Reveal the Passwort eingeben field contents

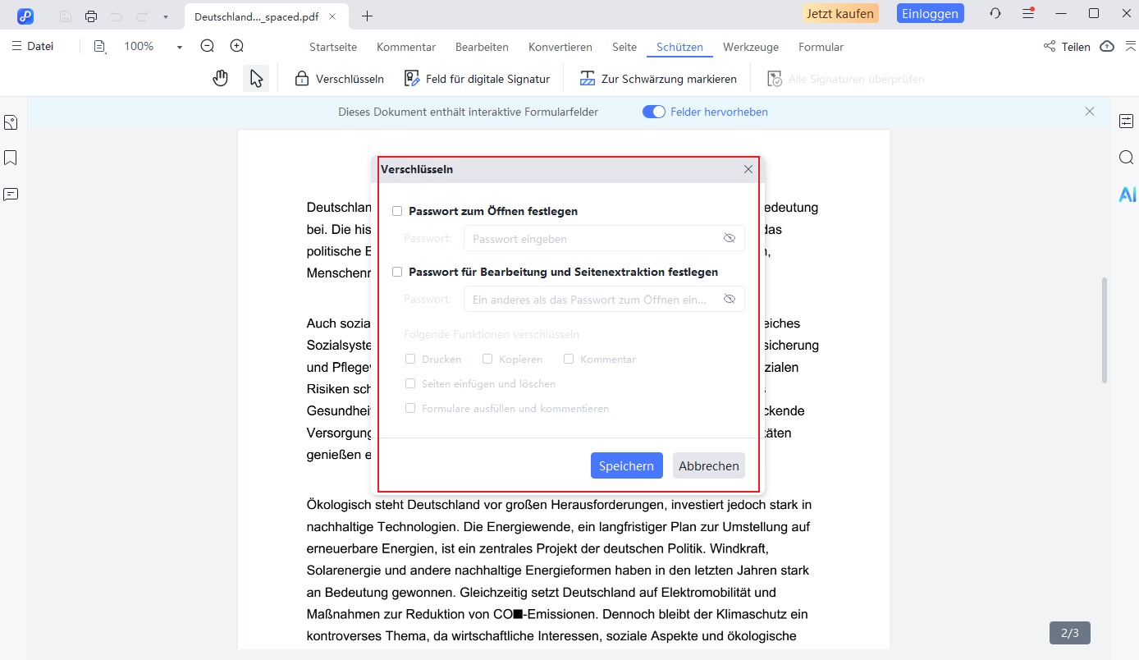click(729, 238)
